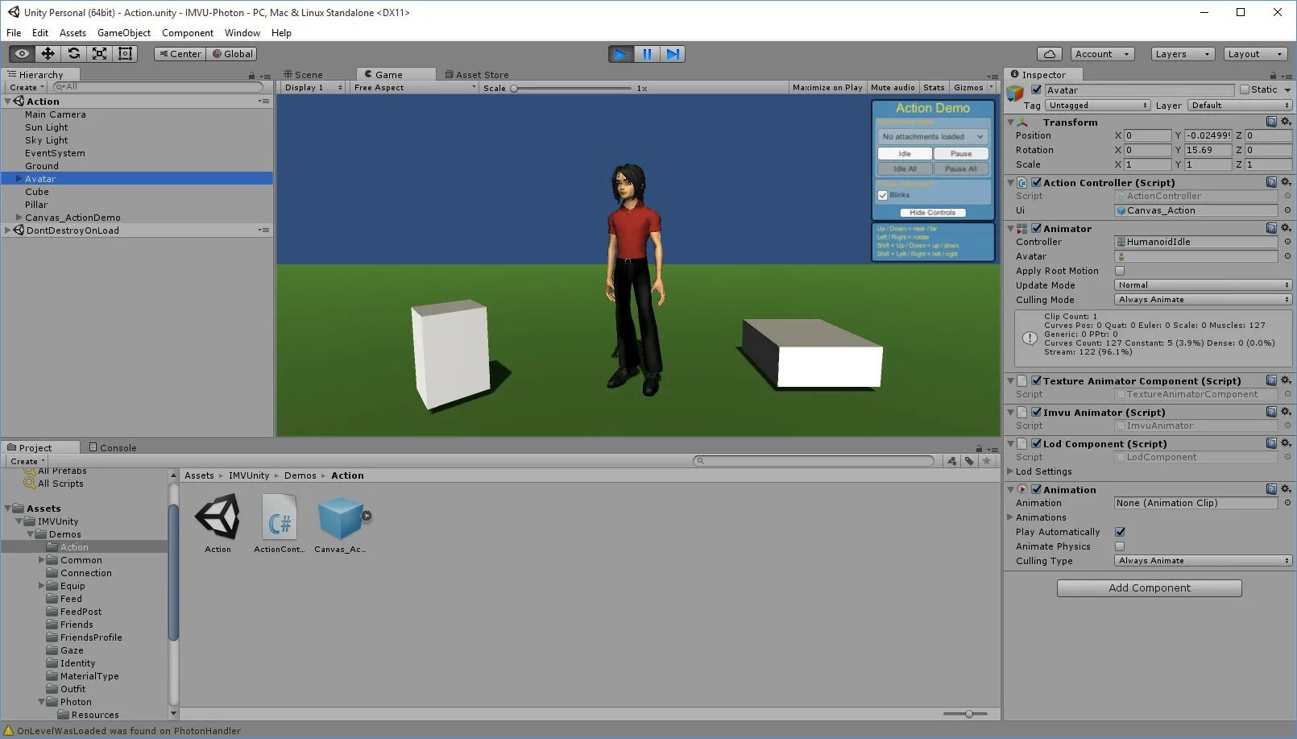Click Hide Controls in Action Demo
Image resolution: width=1297 pixels, height=739 pixels.
[932, 213]
